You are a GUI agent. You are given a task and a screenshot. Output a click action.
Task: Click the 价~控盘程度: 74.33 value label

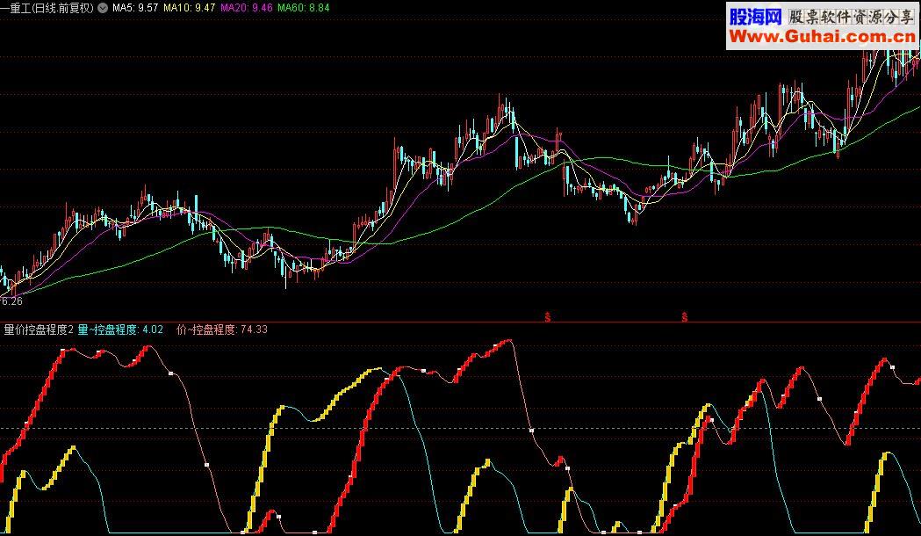tap(222, 330)
